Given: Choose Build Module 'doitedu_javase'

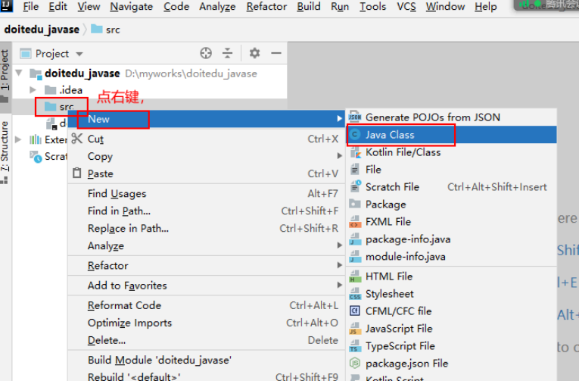Looking at the screenshot, I should tap(206, 360).
